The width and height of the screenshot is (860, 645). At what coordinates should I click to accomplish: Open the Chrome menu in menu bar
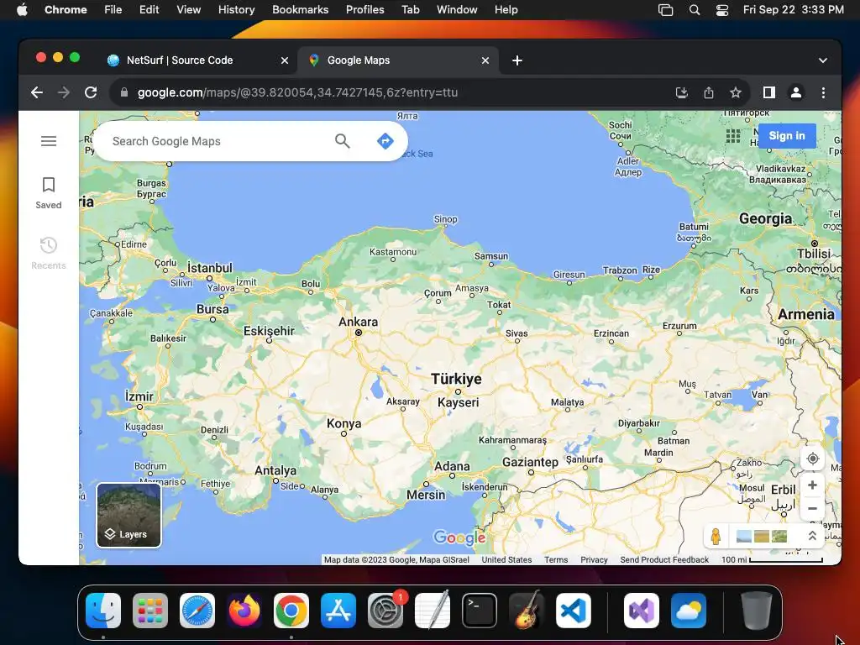click(66, 9)
